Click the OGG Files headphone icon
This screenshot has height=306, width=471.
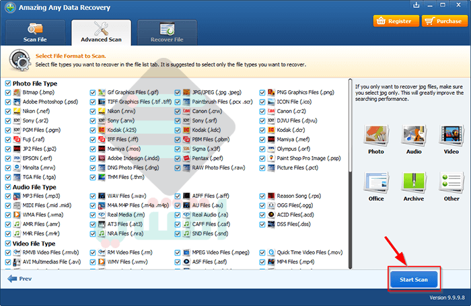271,205
